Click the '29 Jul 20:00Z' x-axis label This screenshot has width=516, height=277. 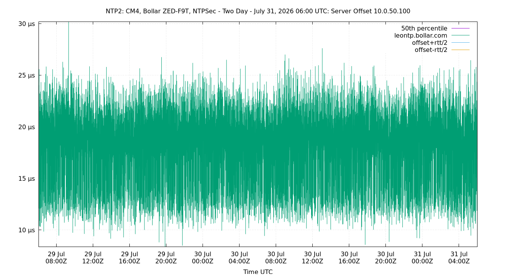click(x=166, y=258)
